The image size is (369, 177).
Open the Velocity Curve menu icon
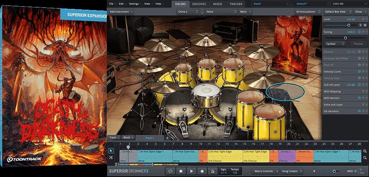(363, 72)
